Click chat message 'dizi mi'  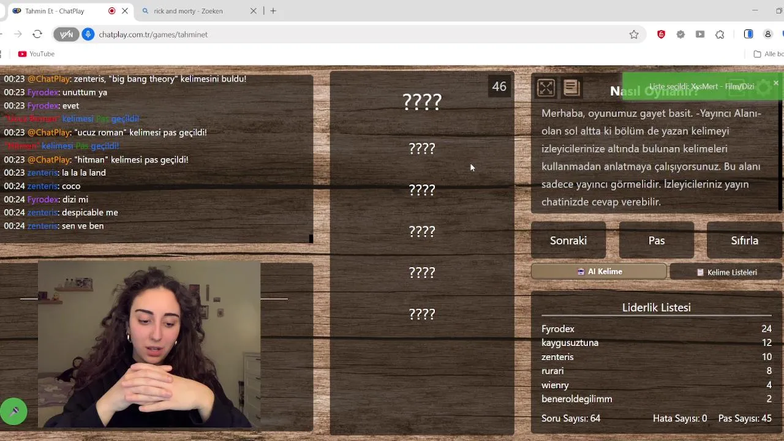point(75,200)
